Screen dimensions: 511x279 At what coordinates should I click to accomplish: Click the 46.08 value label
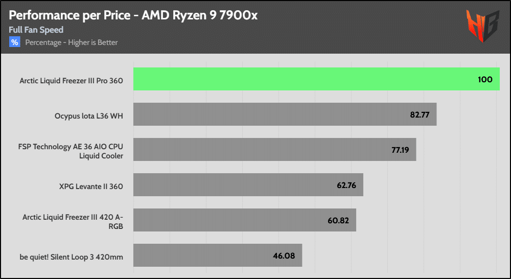click(285, 255)
